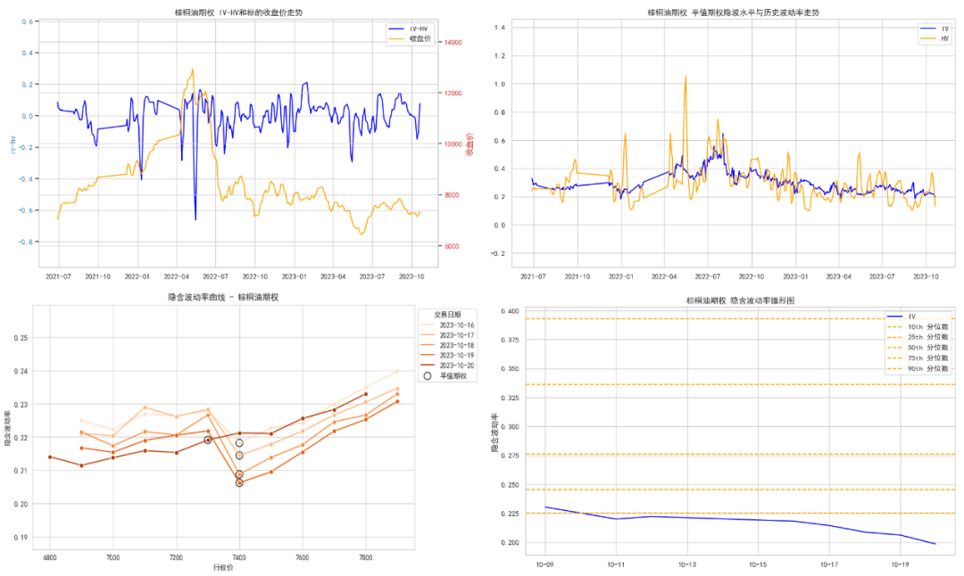Click the red "收盘价" right axis label
Screen dimensions: 964x576
[x=470, y=144]
